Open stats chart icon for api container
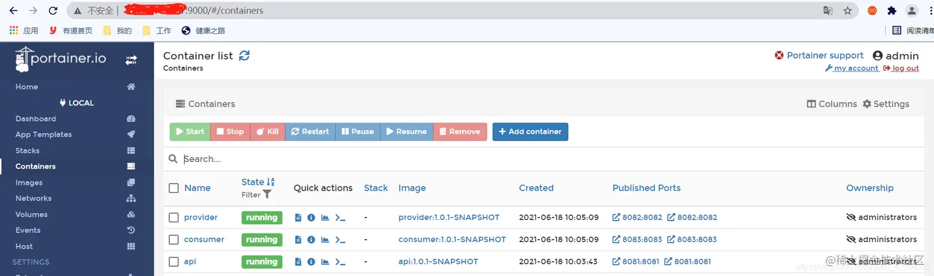 pyautogui.click(x=325, y=262)
